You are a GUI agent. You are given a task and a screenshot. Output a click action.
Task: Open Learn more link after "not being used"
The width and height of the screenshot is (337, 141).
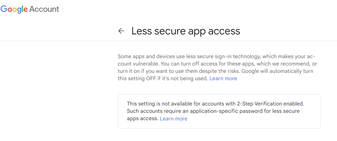[x=223, y=78]
